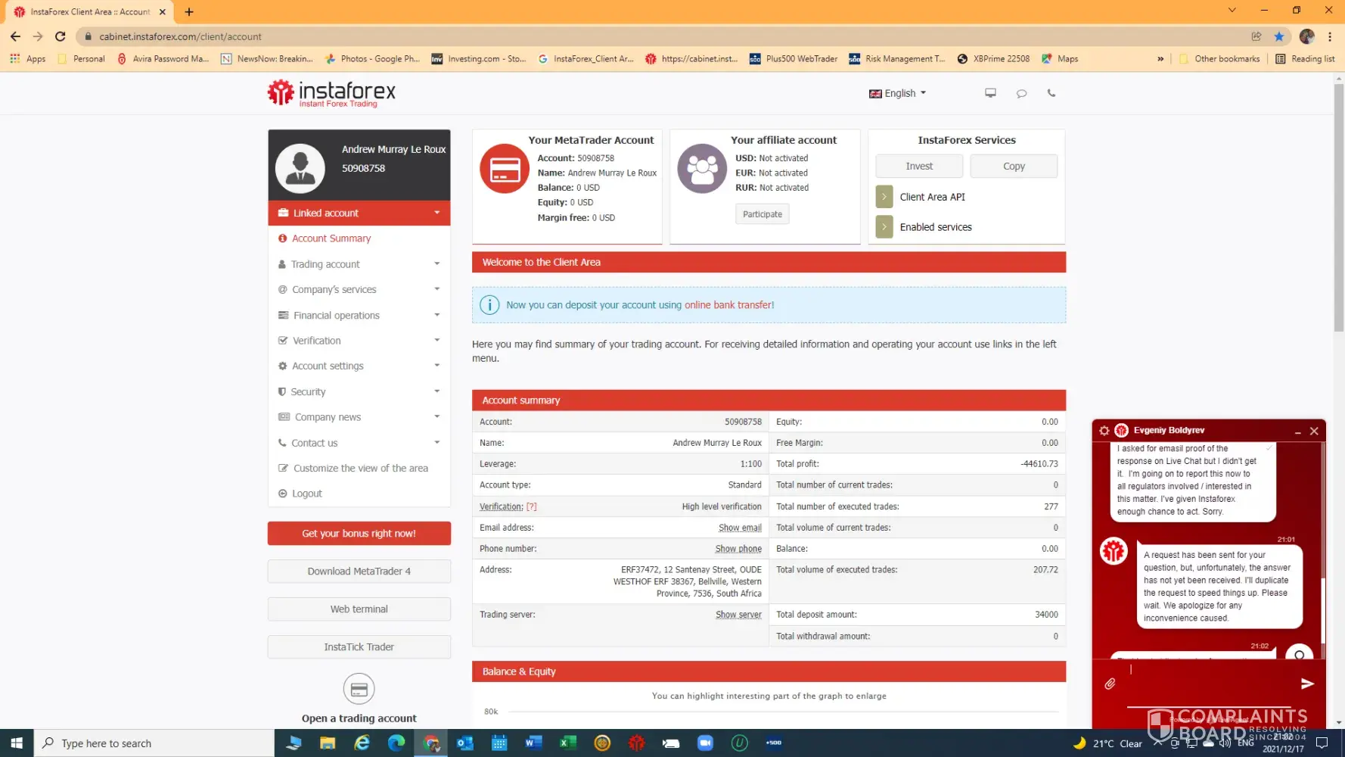Screen dimensions: 1345x757
Task: Select Logout from the sidebar menu
Action: pyautogui.click(x=306, y=494)
